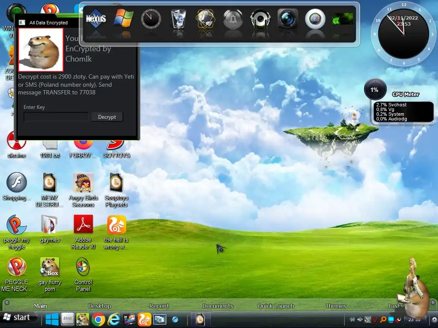Open the hamster Box icon on the taskbar
Viewport: 438px width, 328px height.
pyautogui.click(x=83, y=319)
